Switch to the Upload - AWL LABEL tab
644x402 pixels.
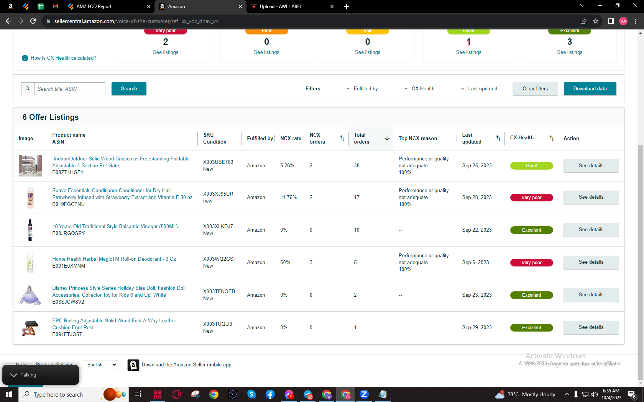tap(292, 7)
